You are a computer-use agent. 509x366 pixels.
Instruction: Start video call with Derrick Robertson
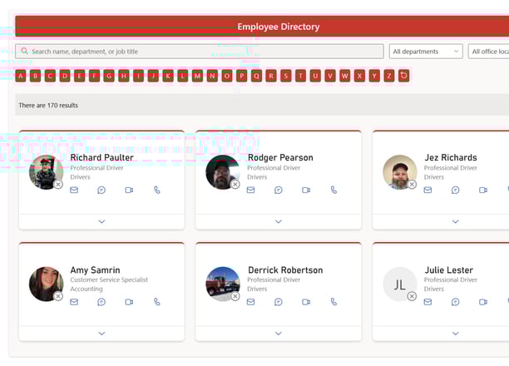[x=306, y=302]
